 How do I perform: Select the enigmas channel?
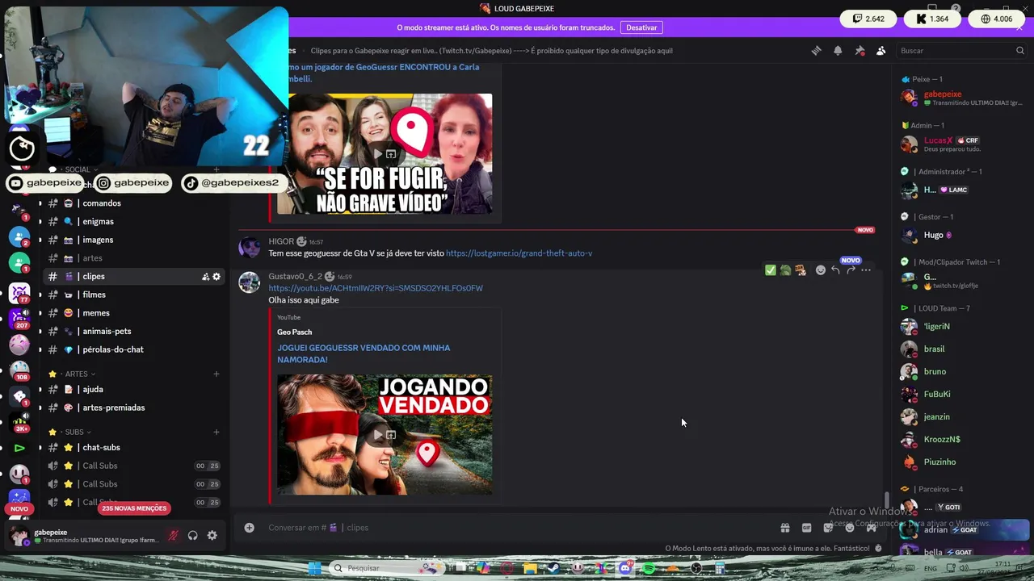133,221
